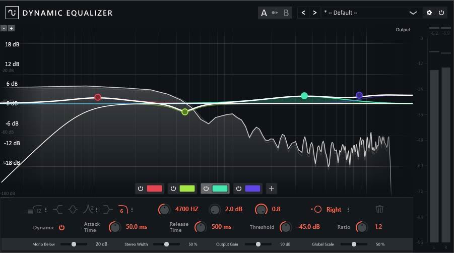This screenshot has width=454, height=253.
Task: Select the high shelf filter shape icon
Action: pos(107,209)
